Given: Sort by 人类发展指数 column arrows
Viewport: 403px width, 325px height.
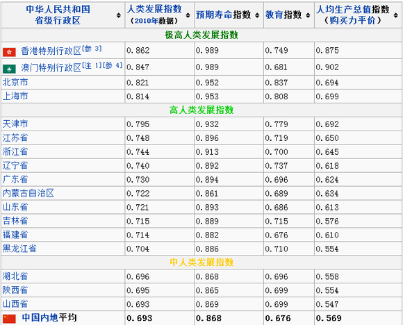Looking at the screenshot, I should tap(188, 15).
